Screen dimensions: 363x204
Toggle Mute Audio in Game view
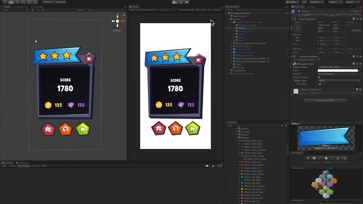coord(201,10)
